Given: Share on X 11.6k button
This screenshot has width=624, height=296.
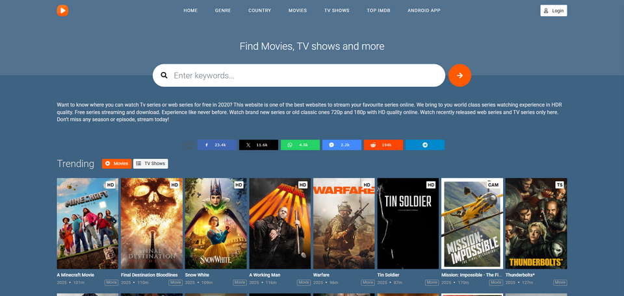Looking at the screenshot, I should click(259, 145).
